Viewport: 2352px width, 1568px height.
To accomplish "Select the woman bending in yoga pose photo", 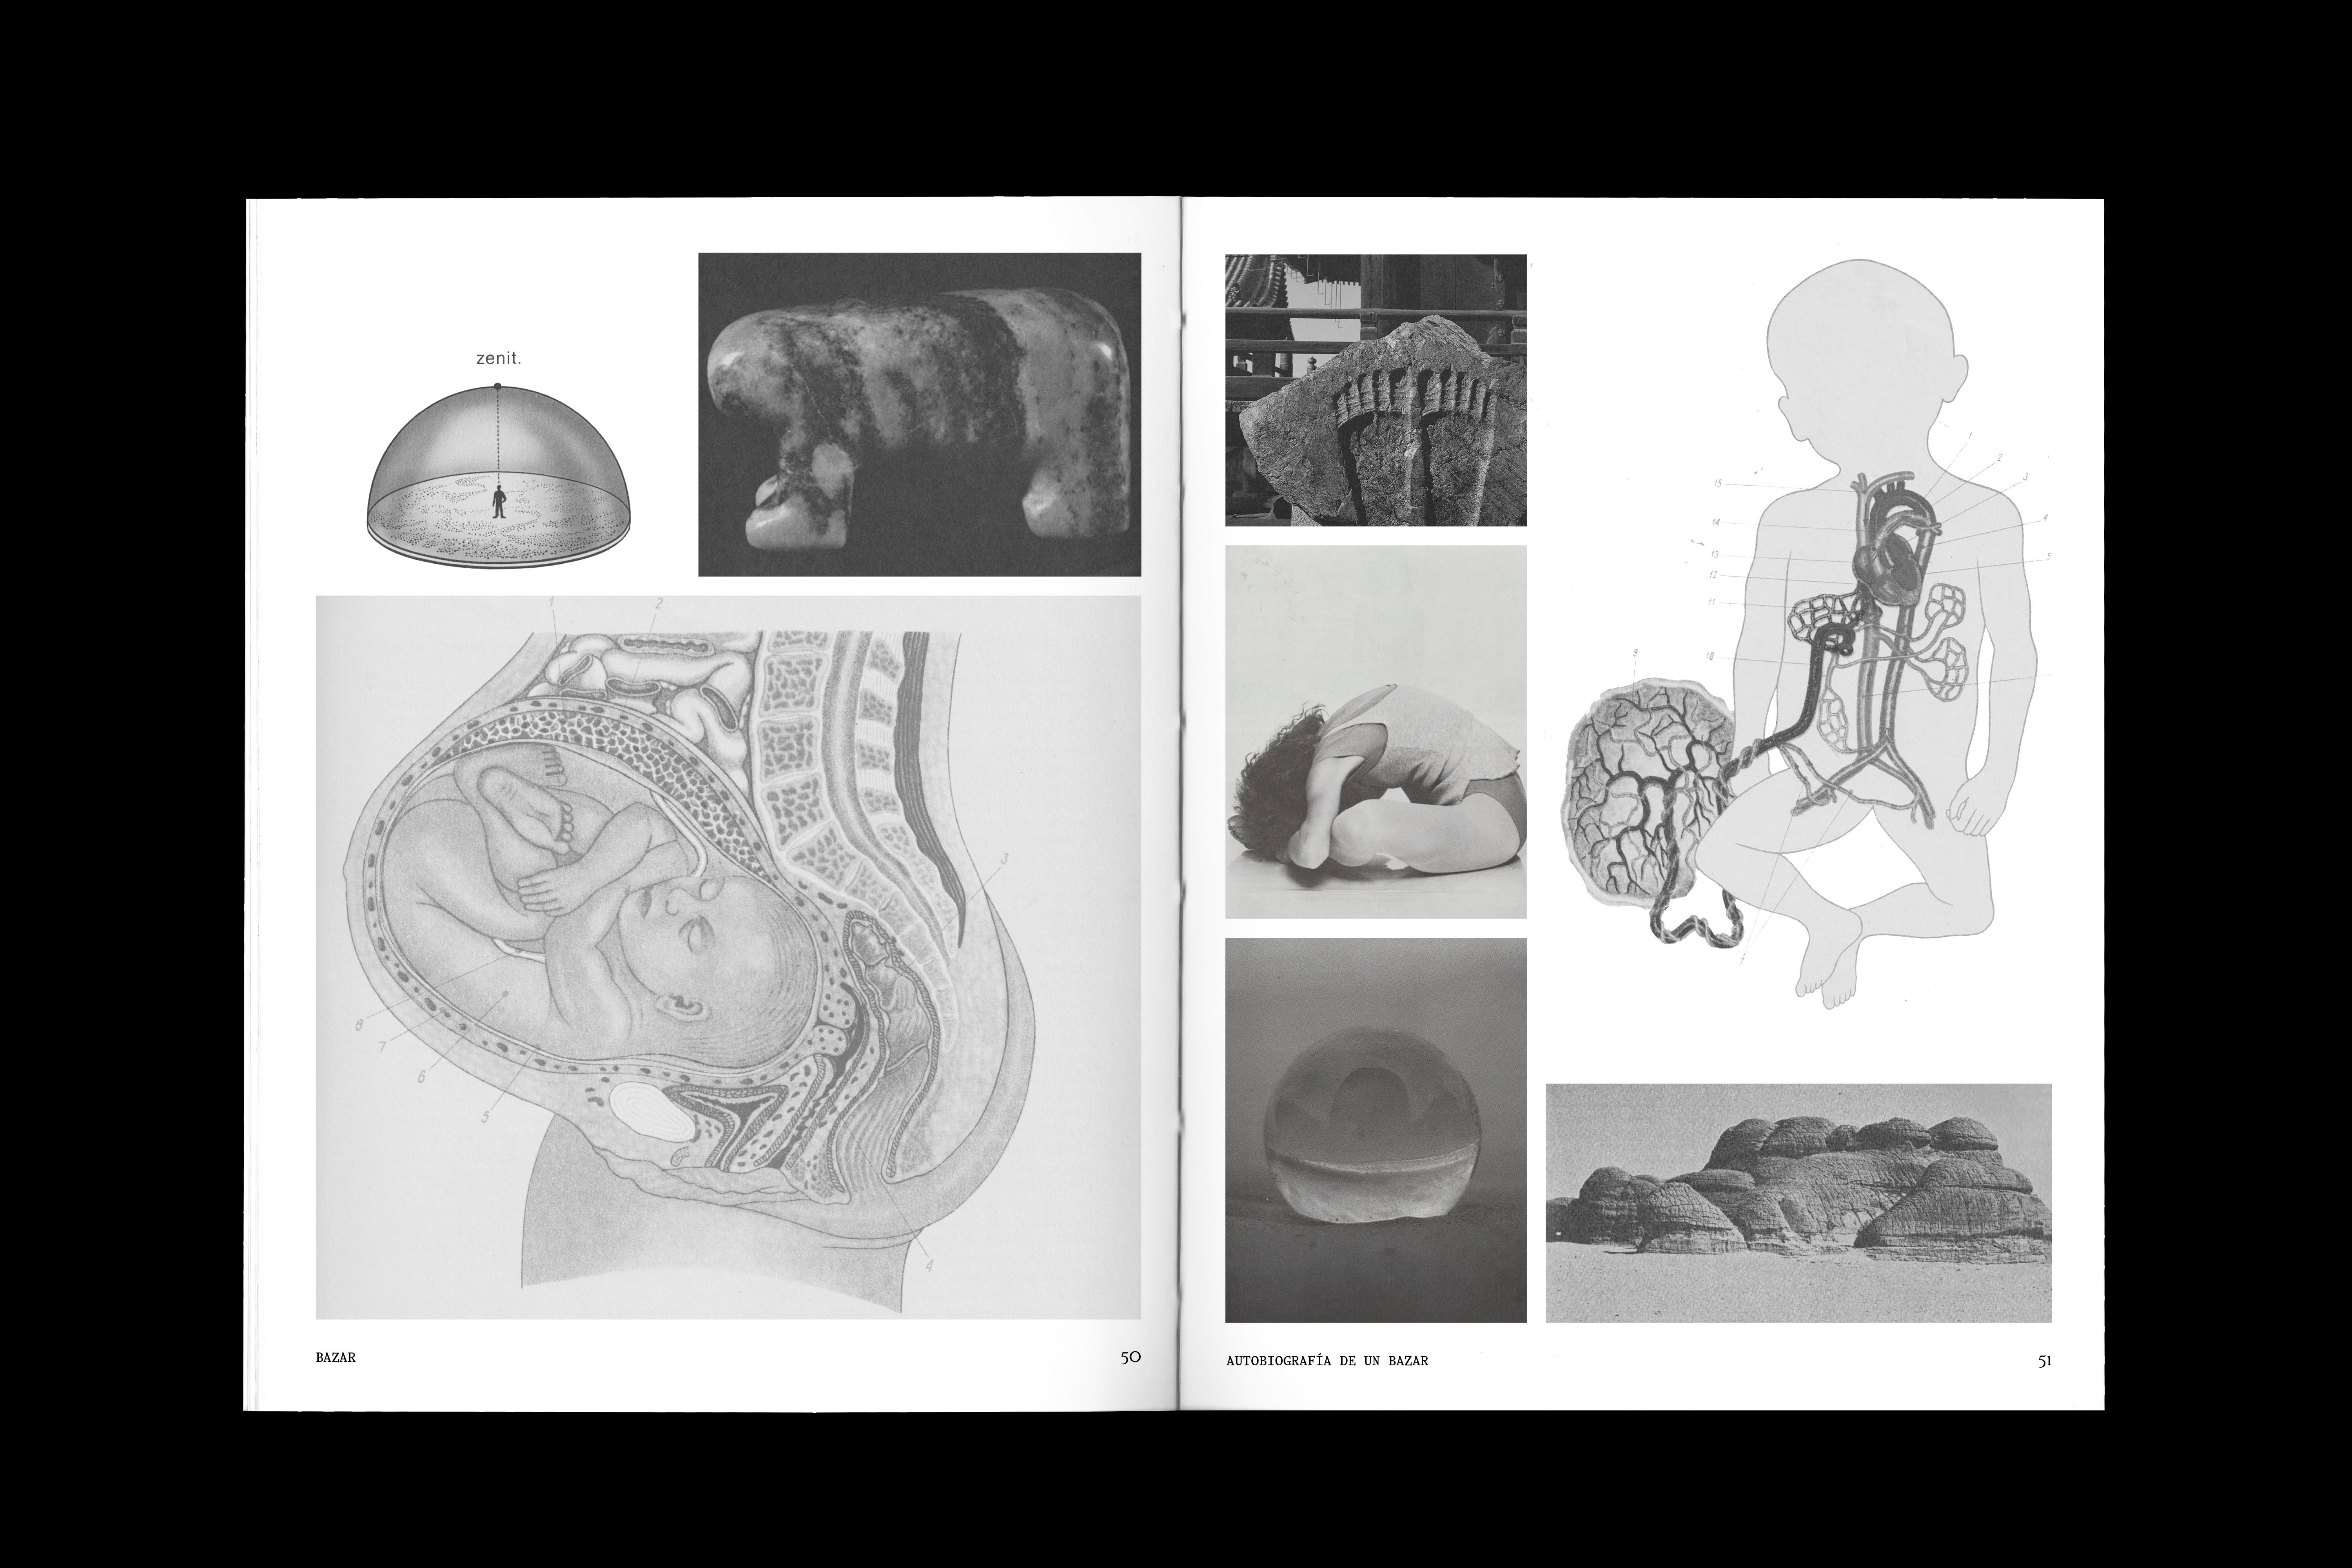I will [1375, 731].
